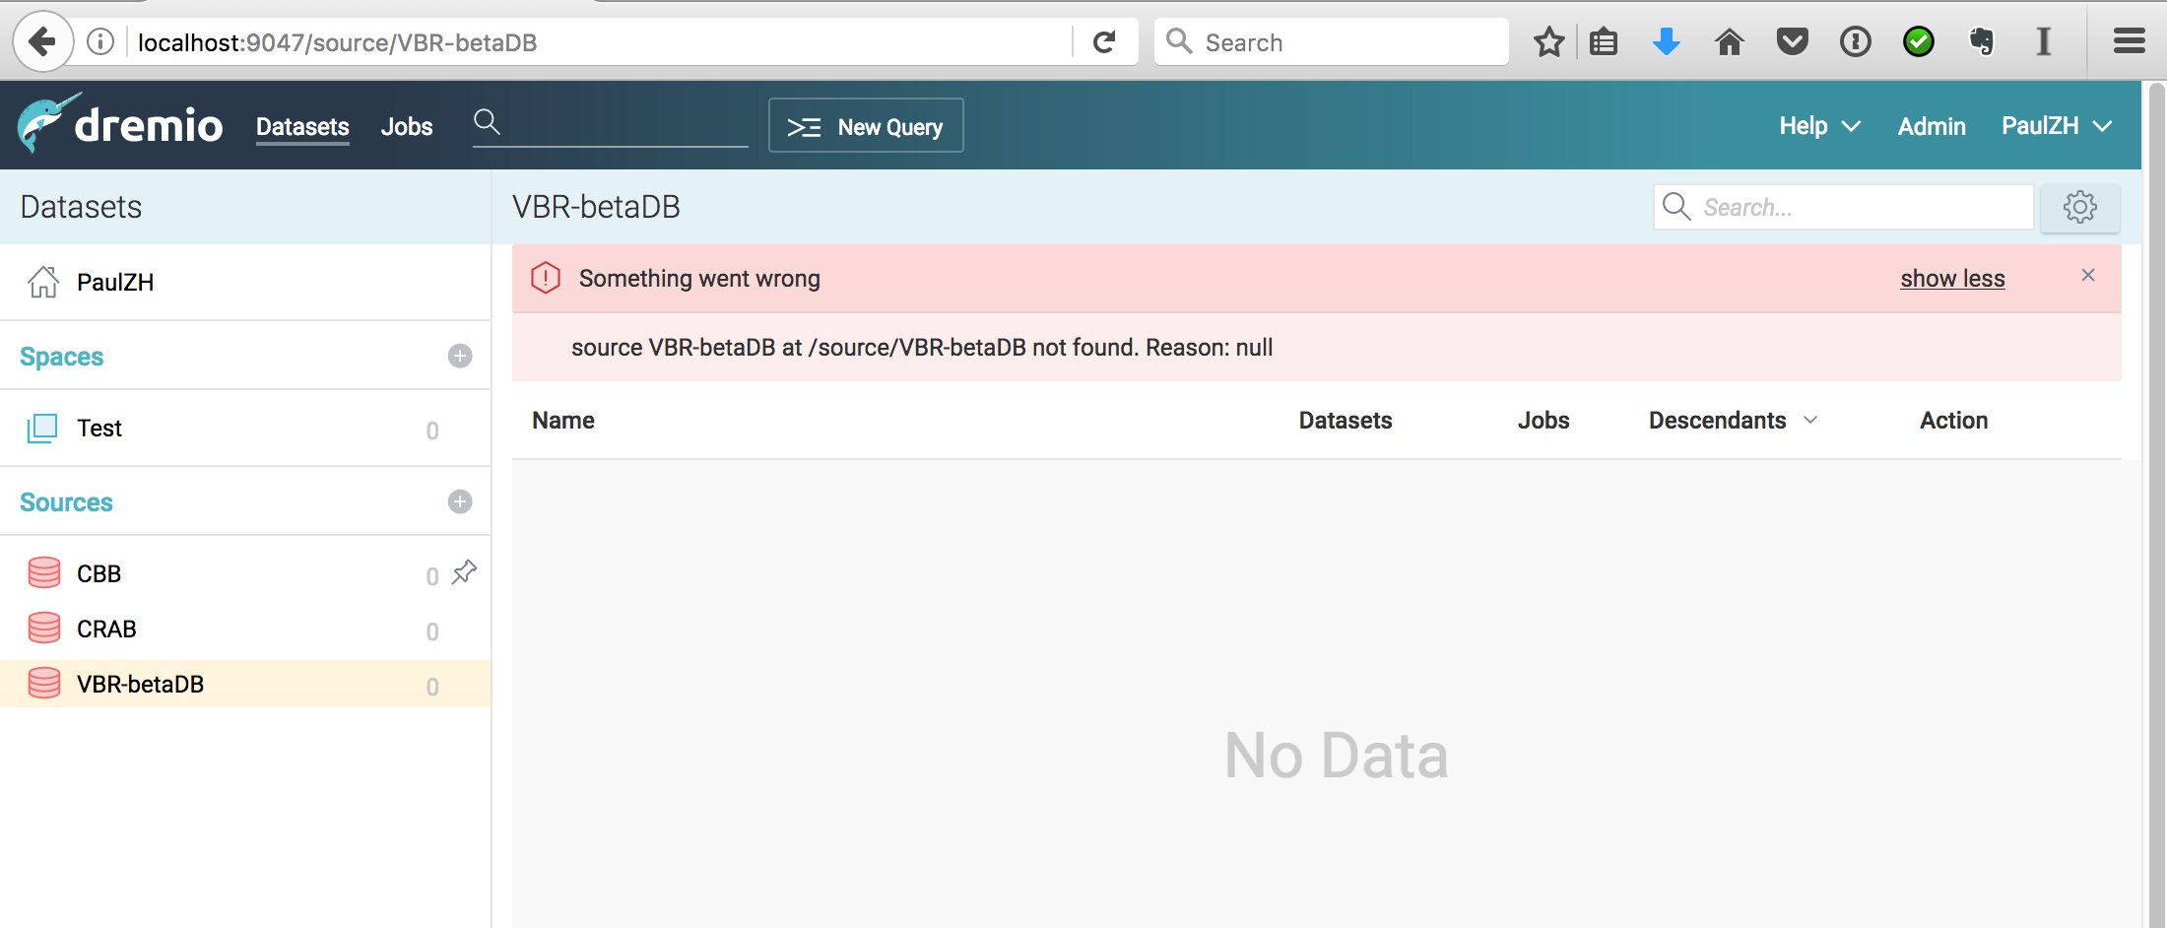Add a new space with plus icon
Image resolution: width=2167 pixels, height=928 pixels.
pyautogui.click(x=460, y=356)
